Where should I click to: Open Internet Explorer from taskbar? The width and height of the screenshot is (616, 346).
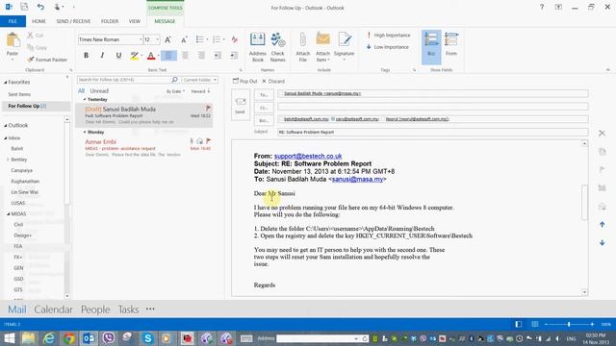click(x=49, y=338)
